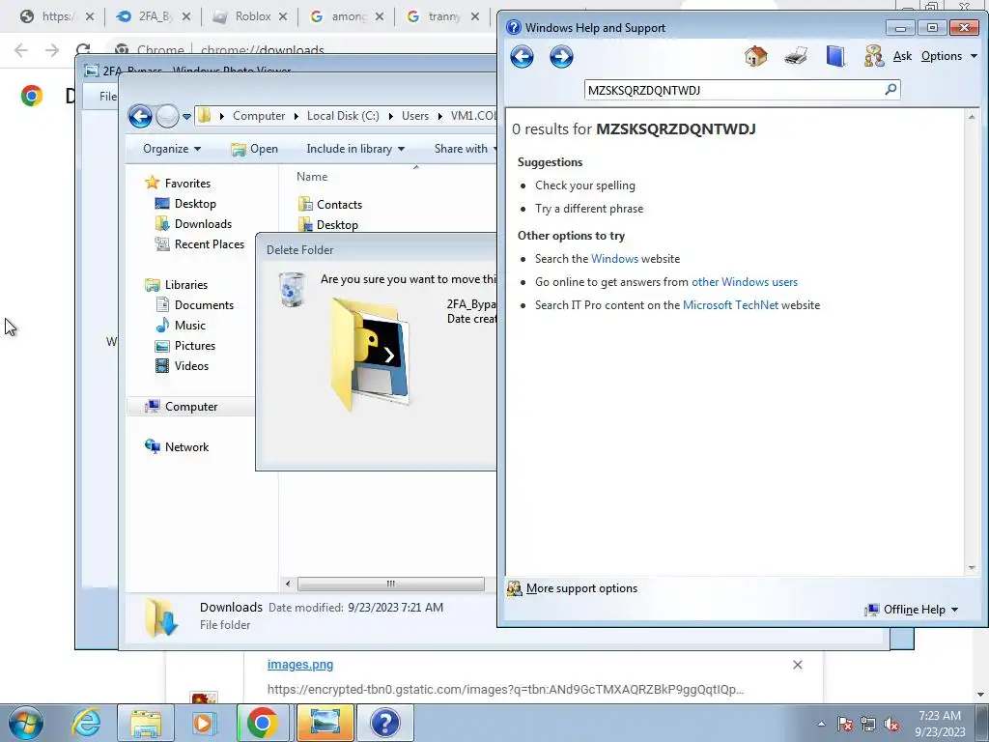
Task: Expand the arrow after Computer in address bar
Action: [296, 116]
